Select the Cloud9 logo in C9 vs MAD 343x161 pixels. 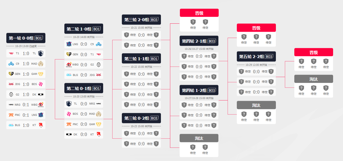(11, 64)
